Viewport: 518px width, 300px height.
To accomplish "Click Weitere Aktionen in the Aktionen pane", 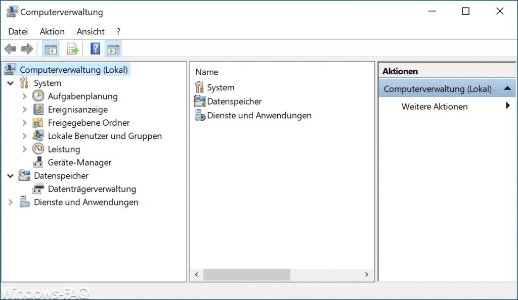I will (435, 107).
